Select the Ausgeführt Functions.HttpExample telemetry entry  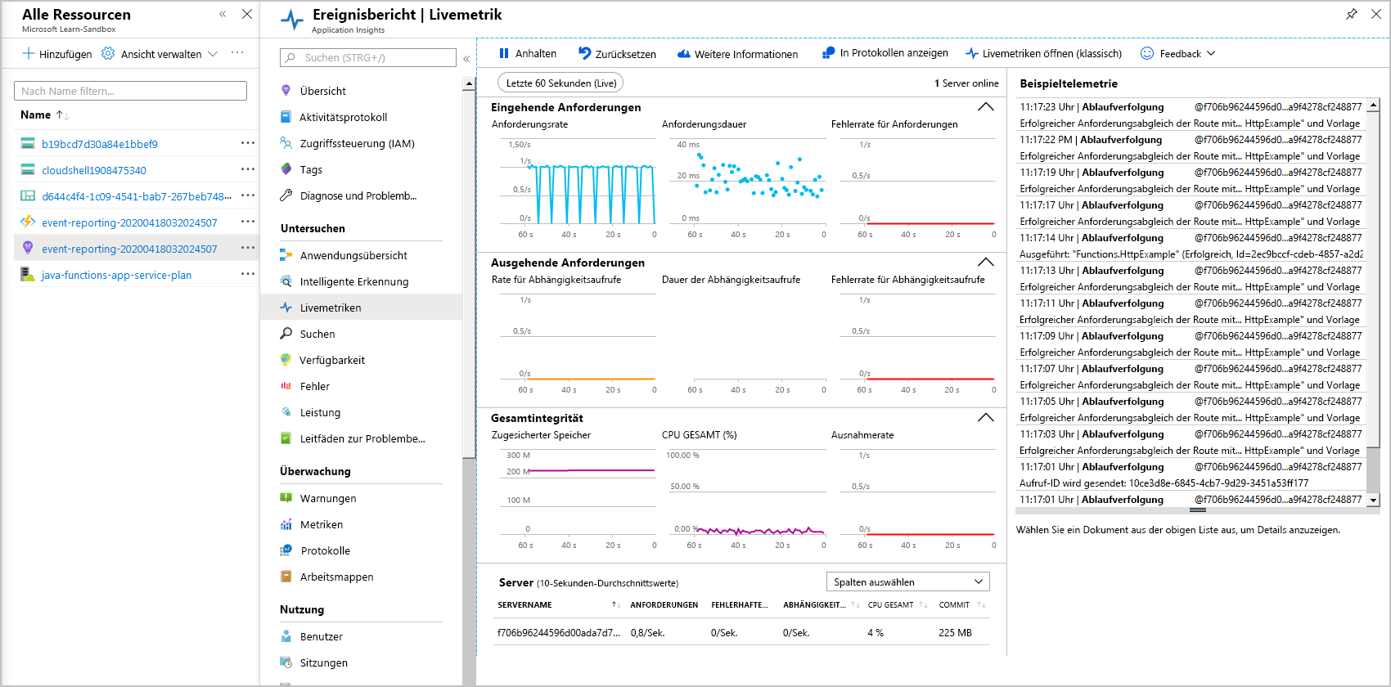[x=1191, y=246]
